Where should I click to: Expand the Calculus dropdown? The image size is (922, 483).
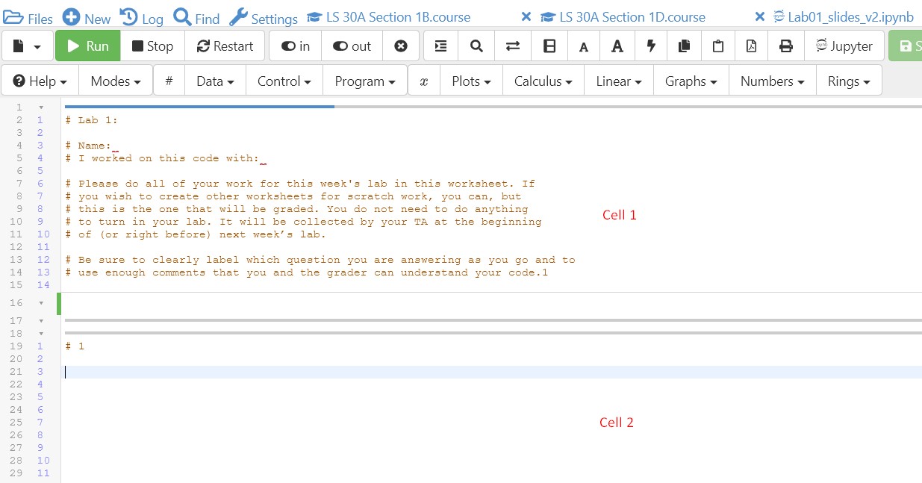tap(543, 81)
